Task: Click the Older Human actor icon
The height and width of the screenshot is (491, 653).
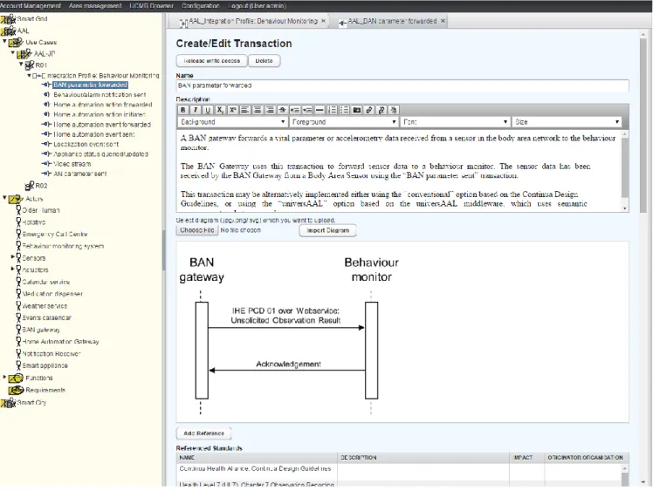Action: click(x=18, y=209)
